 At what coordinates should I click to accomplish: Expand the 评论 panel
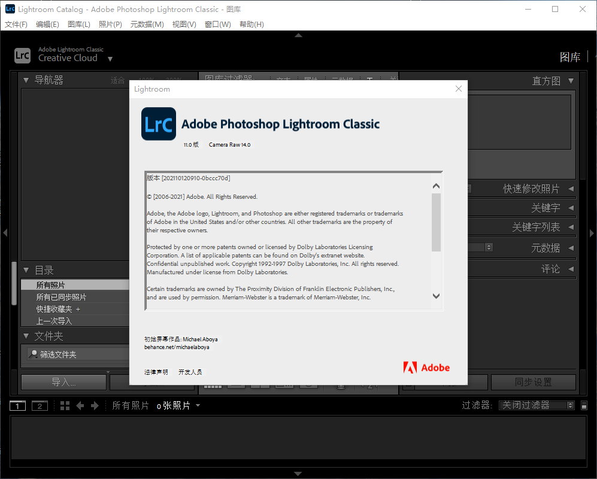pyautogui.click(x=571, y=269)
